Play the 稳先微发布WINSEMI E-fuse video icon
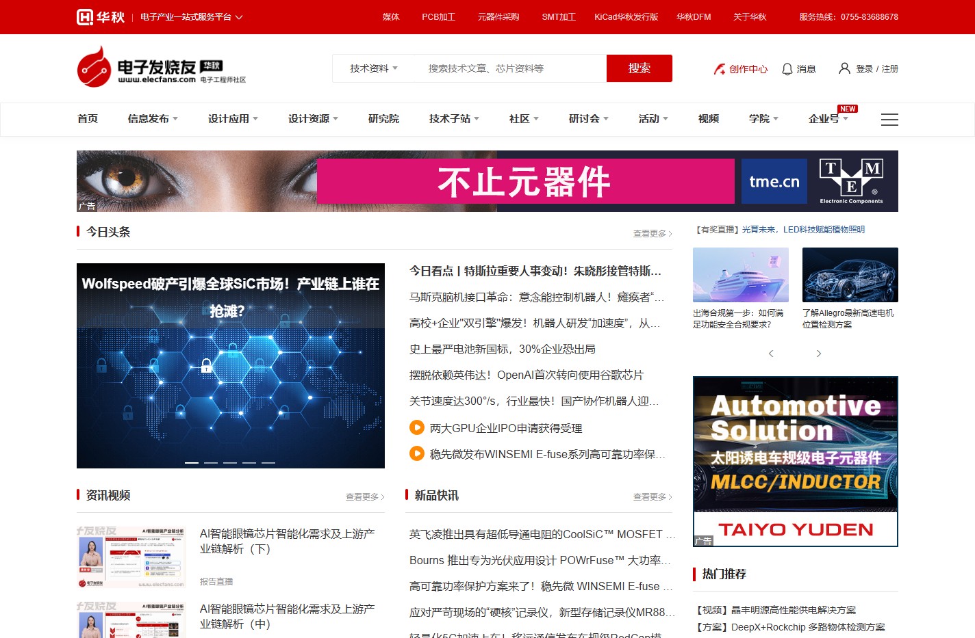This screenshot has height=638, width=975. (x=417, y=453)
